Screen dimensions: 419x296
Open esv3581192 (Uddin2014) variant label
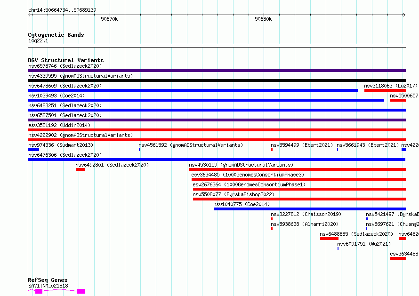59,125
